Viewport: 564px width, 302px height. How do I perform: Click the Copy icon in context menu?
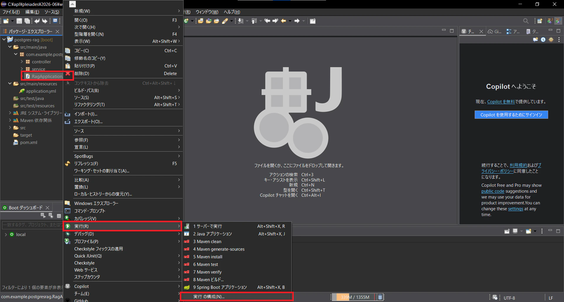tap(68, 50)
